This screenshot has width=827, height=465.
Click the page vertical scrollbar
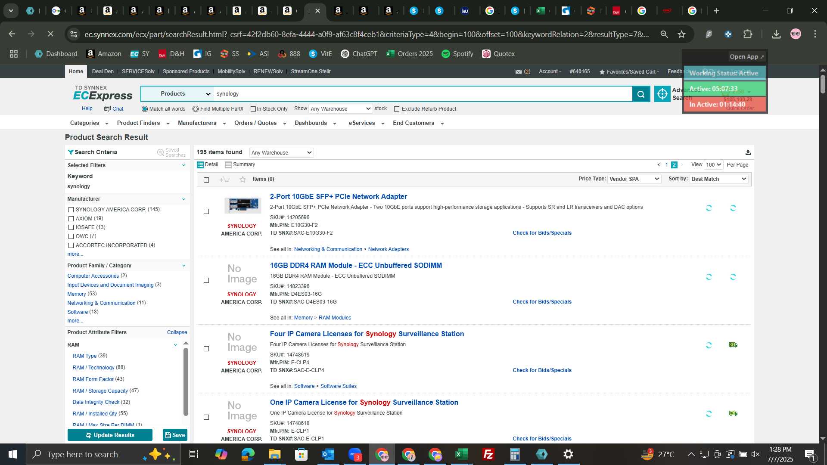coord(823,84)
